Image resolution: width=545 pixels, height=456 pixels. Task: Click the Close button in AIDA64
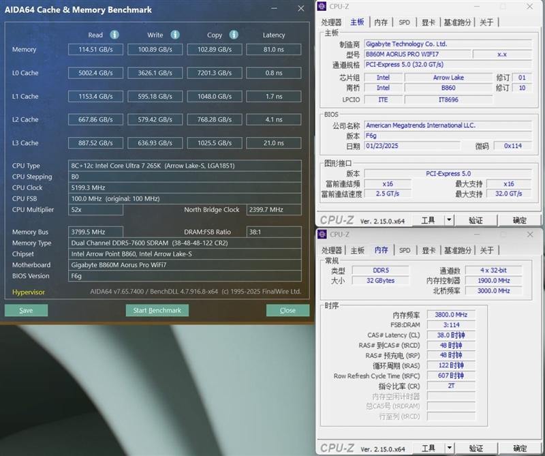tap(287, 310)
